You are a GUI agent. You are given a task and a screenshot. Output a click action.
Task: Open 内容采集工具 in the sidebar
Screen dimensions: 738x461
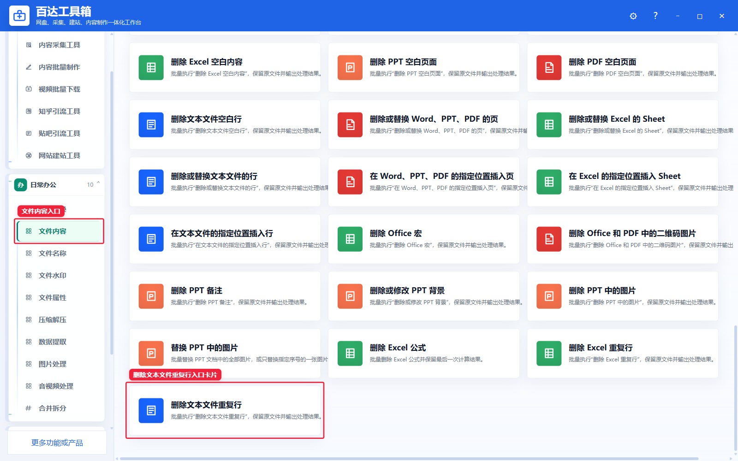click(59, 45)
